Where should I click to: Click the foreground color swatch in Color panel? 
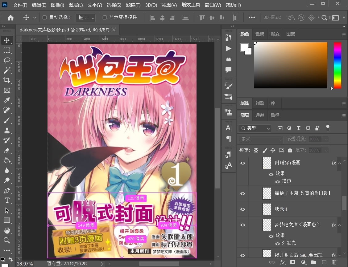coord(244,47)
